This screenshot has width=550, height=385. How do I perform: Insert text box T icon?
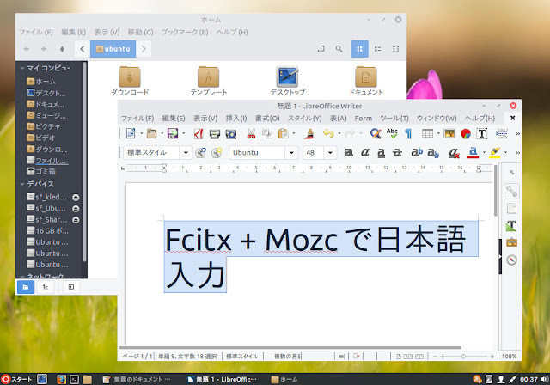(482, 133)
